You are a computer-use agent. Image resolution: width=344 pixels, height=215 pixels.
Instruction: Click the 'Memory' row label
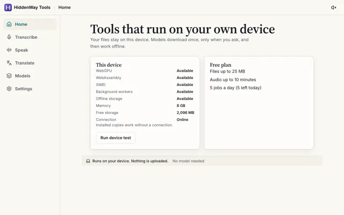[x=103, y=106]
